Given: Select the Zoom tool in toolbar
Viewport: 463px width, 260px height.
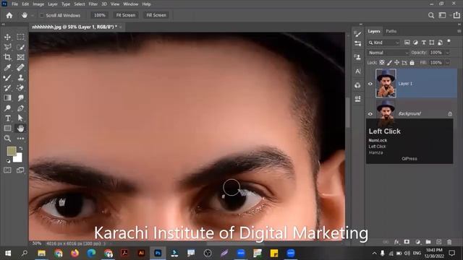Looking at the screenshot, I should [x=7, y=138].
